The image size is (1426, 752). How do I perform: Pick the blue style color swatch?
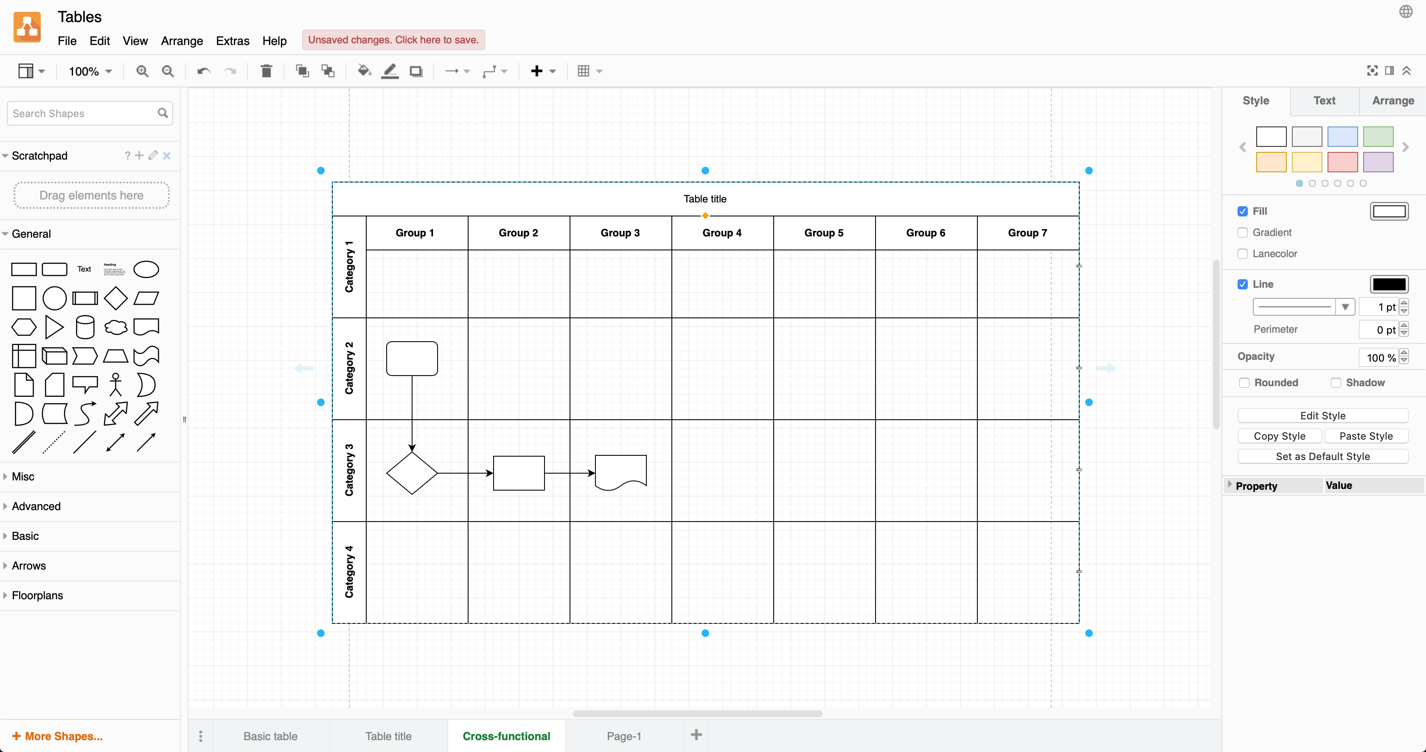pyautogui.click(x=1342, y=136)
